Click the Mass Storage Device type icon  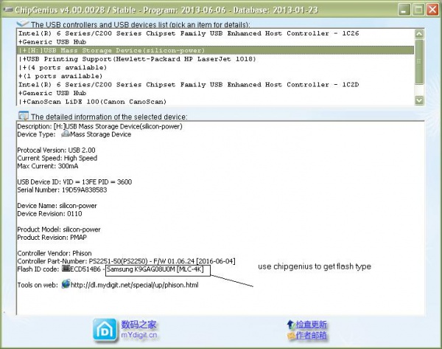coord(66,134)
